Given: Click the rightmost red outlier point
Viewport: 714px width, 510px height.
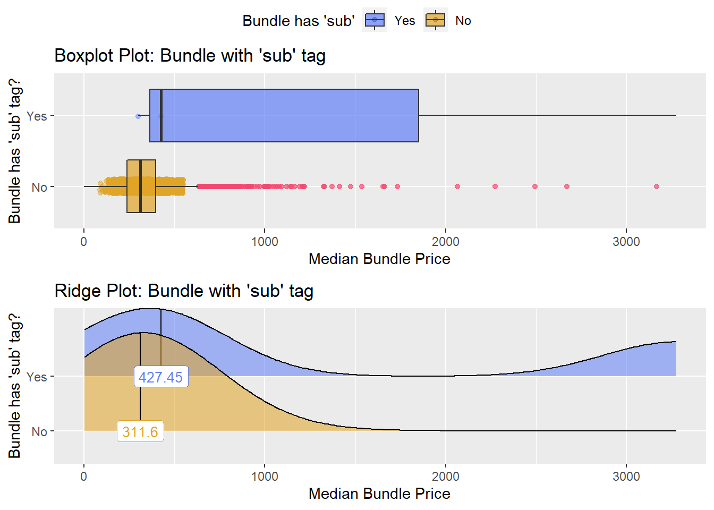Looking at the screenshot, I should pos(657,186).
